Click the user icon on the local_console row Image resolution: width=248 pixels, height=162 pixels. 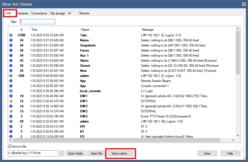click(x=11, y=91)
